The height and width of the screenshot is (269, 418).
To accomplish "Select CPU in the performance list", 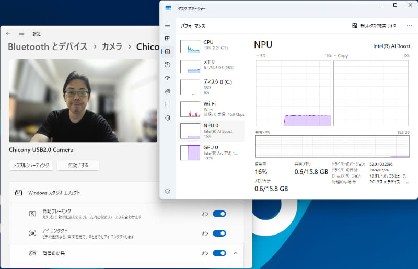I will click(211, 46).
